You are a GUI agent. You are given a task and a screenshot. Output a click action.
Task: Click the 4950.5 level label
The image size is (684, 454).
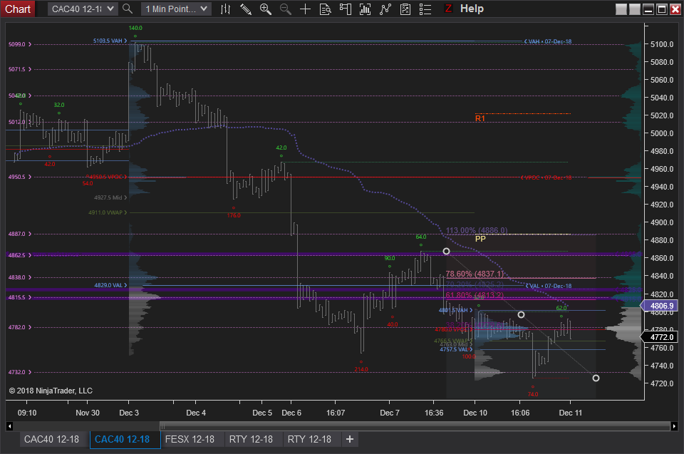coord(20,177)
